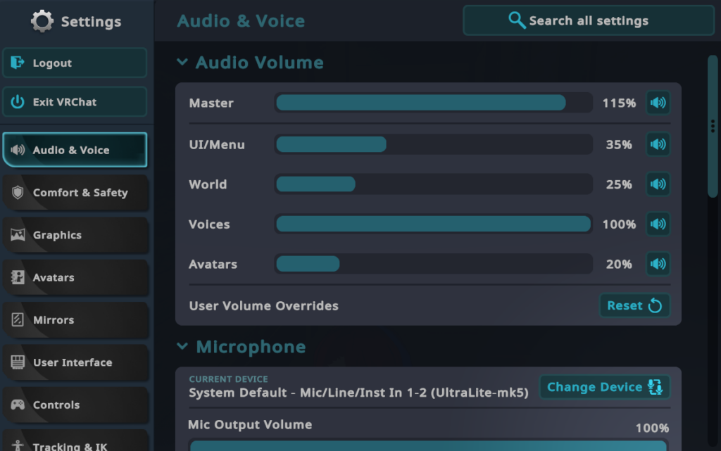
Task: Mute the Voices volume speaker icon
Action: click(x=658, y=224)
